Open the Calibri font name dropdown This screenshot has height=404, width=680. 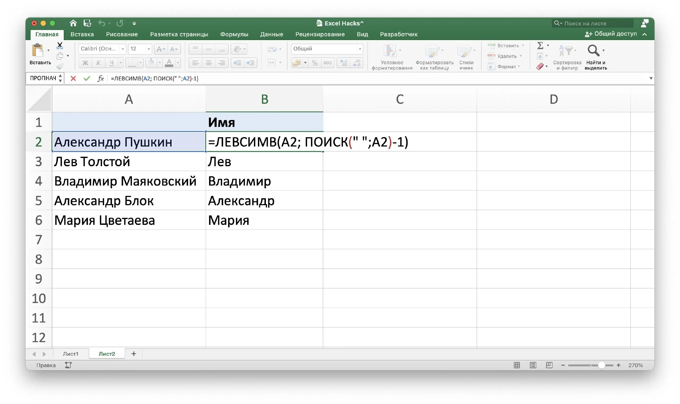[x=123, y=49]
